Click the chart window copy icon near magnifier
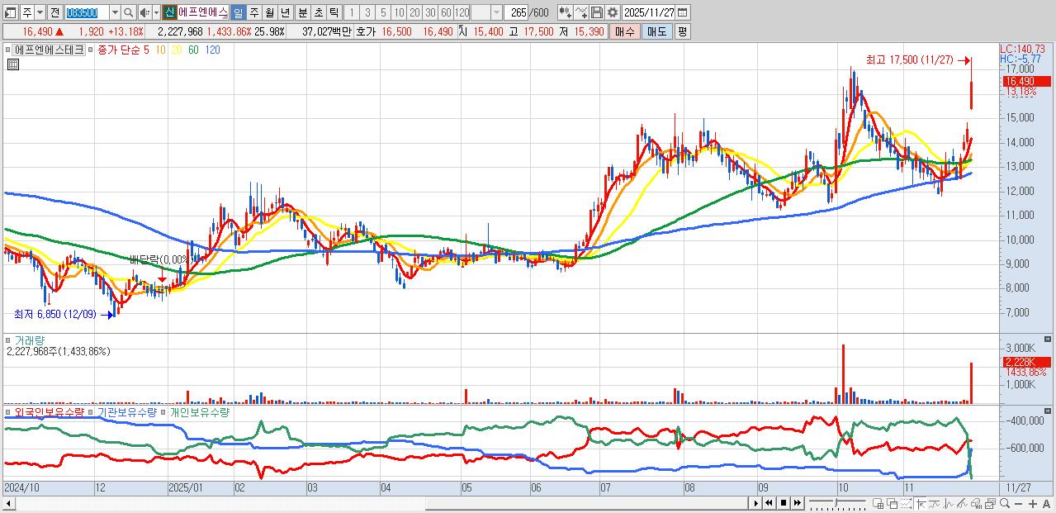Screen dimensions: 1056x513 click(x=991, y=503)
